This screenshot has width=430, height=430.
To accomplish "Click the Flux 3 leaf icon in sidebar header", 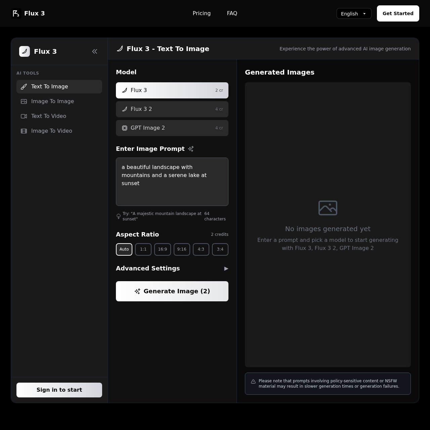I will [25, 51].
